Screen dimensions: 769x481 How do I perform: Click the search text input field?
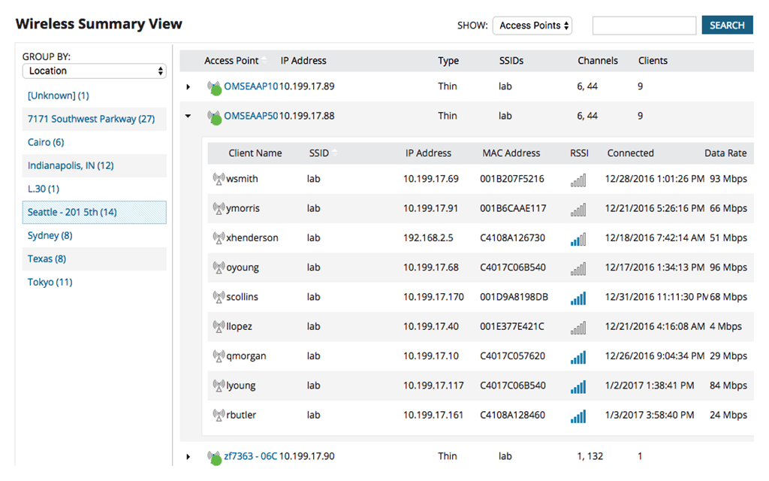coord(644,25)
